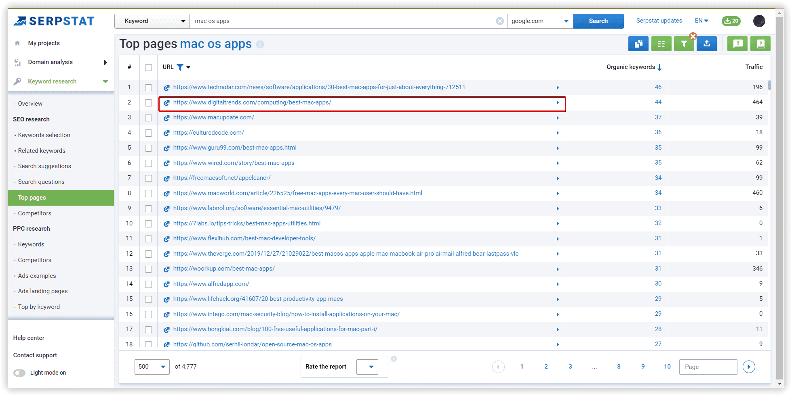Click info icon next to Rate the report
The height and width of the screenshot is (396, 792).
(x=394, y=358)
